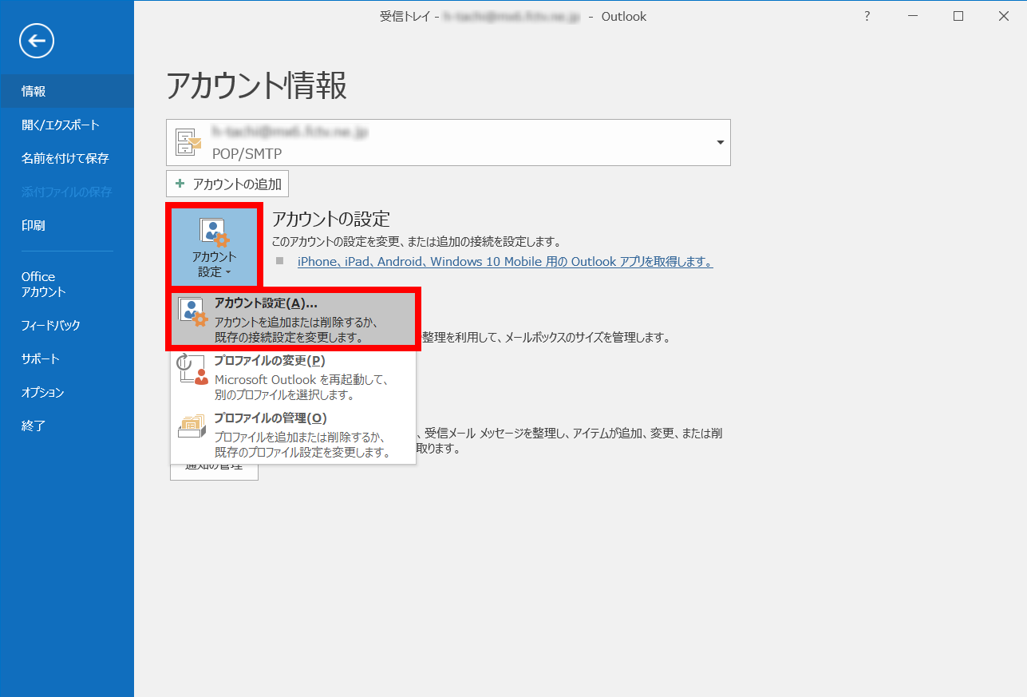Switch to 開く/エクスポート in the sidebar
The image size is (1027, 697).
pyautogui.click(x=59, y=125)
